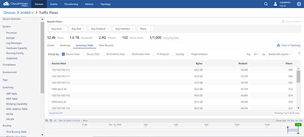Zoom in on the timeline
Image resolution: width=304 pixels, height=137 pixels.
(x=46, y=120)
